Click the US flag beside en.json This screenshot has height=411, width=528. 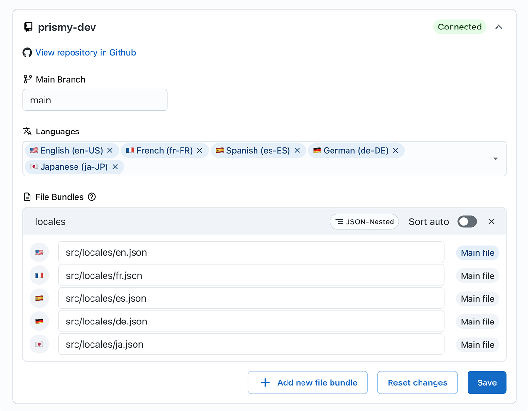(39, 252)
